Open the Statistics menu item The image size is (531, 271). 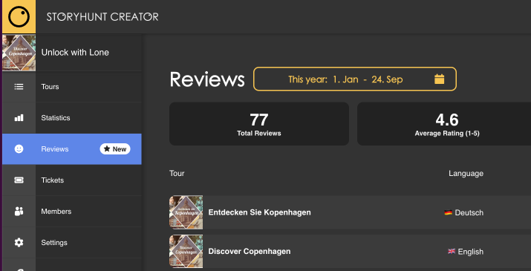coord(72,118)
